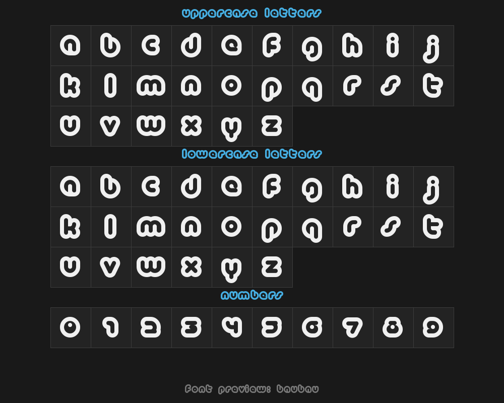Click the lowercase letter t glyph
The image size is (504, 403).
[433, 227]
